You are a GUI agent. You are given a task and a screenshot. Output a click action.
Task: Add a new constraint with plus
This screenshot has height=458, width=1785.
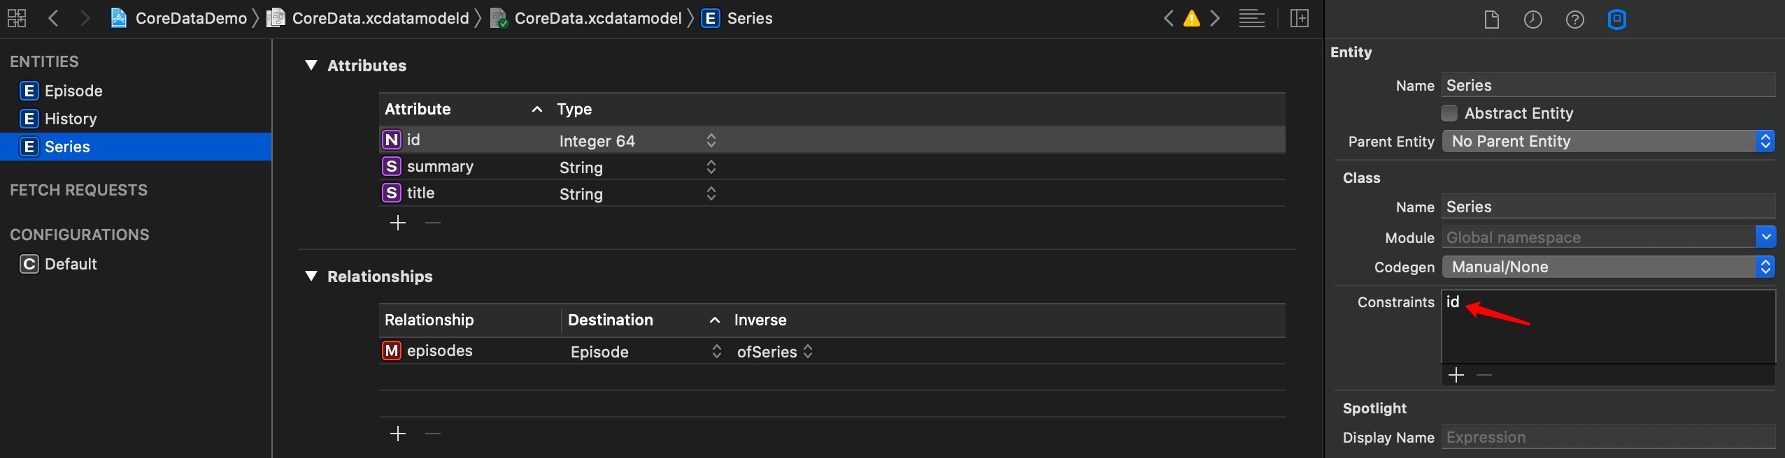click(x=1456, y=375)
